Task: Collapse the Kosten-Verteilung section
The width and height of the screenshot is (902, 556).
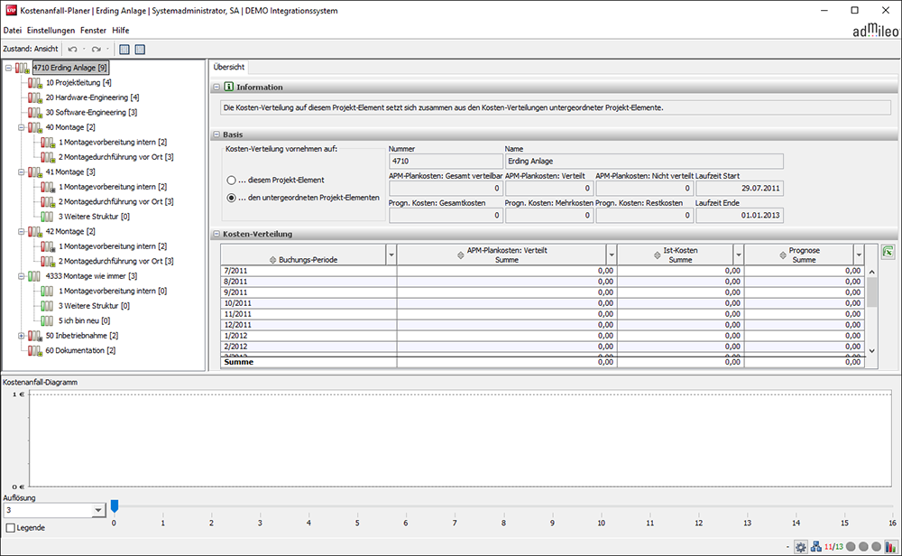Action: click(x=216, y=235)
